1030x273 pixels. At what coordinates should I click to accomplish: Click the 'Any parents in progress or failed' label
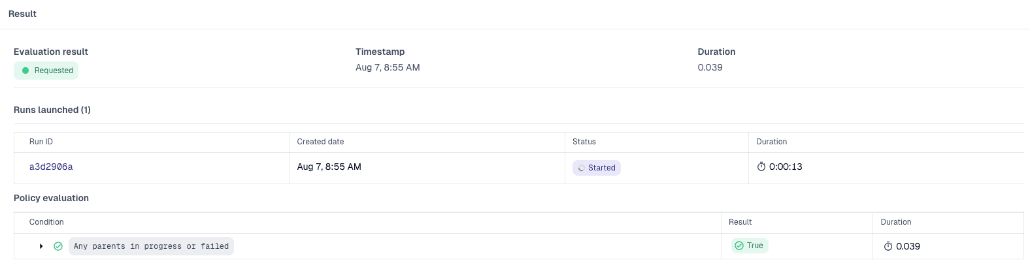(x=151, y=246)
